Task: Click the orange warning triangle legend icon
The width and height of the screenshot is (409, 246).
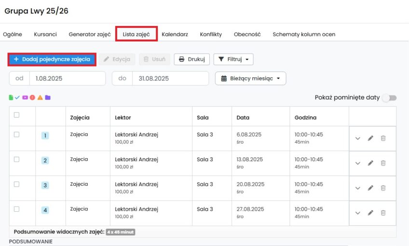Action: [40, 97]
